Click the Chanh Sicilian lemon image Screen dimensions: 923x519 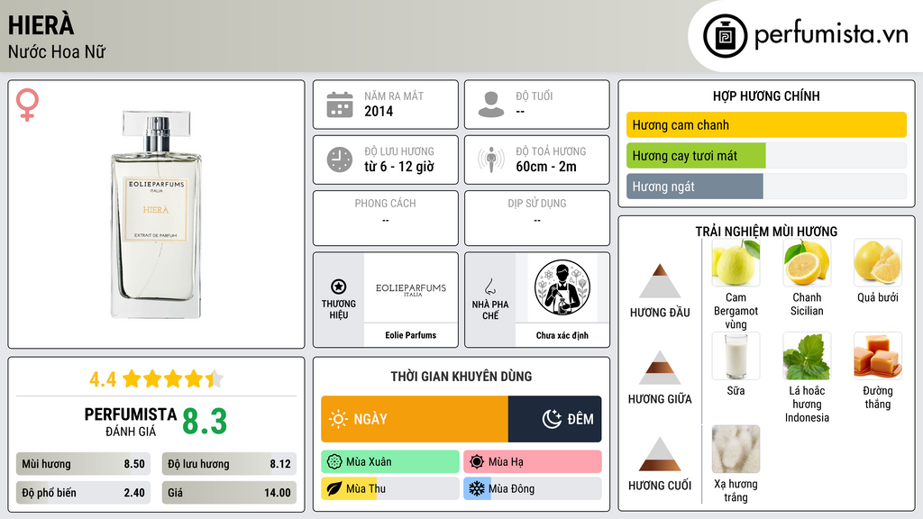pyautogui.click(x=807, y=262)
